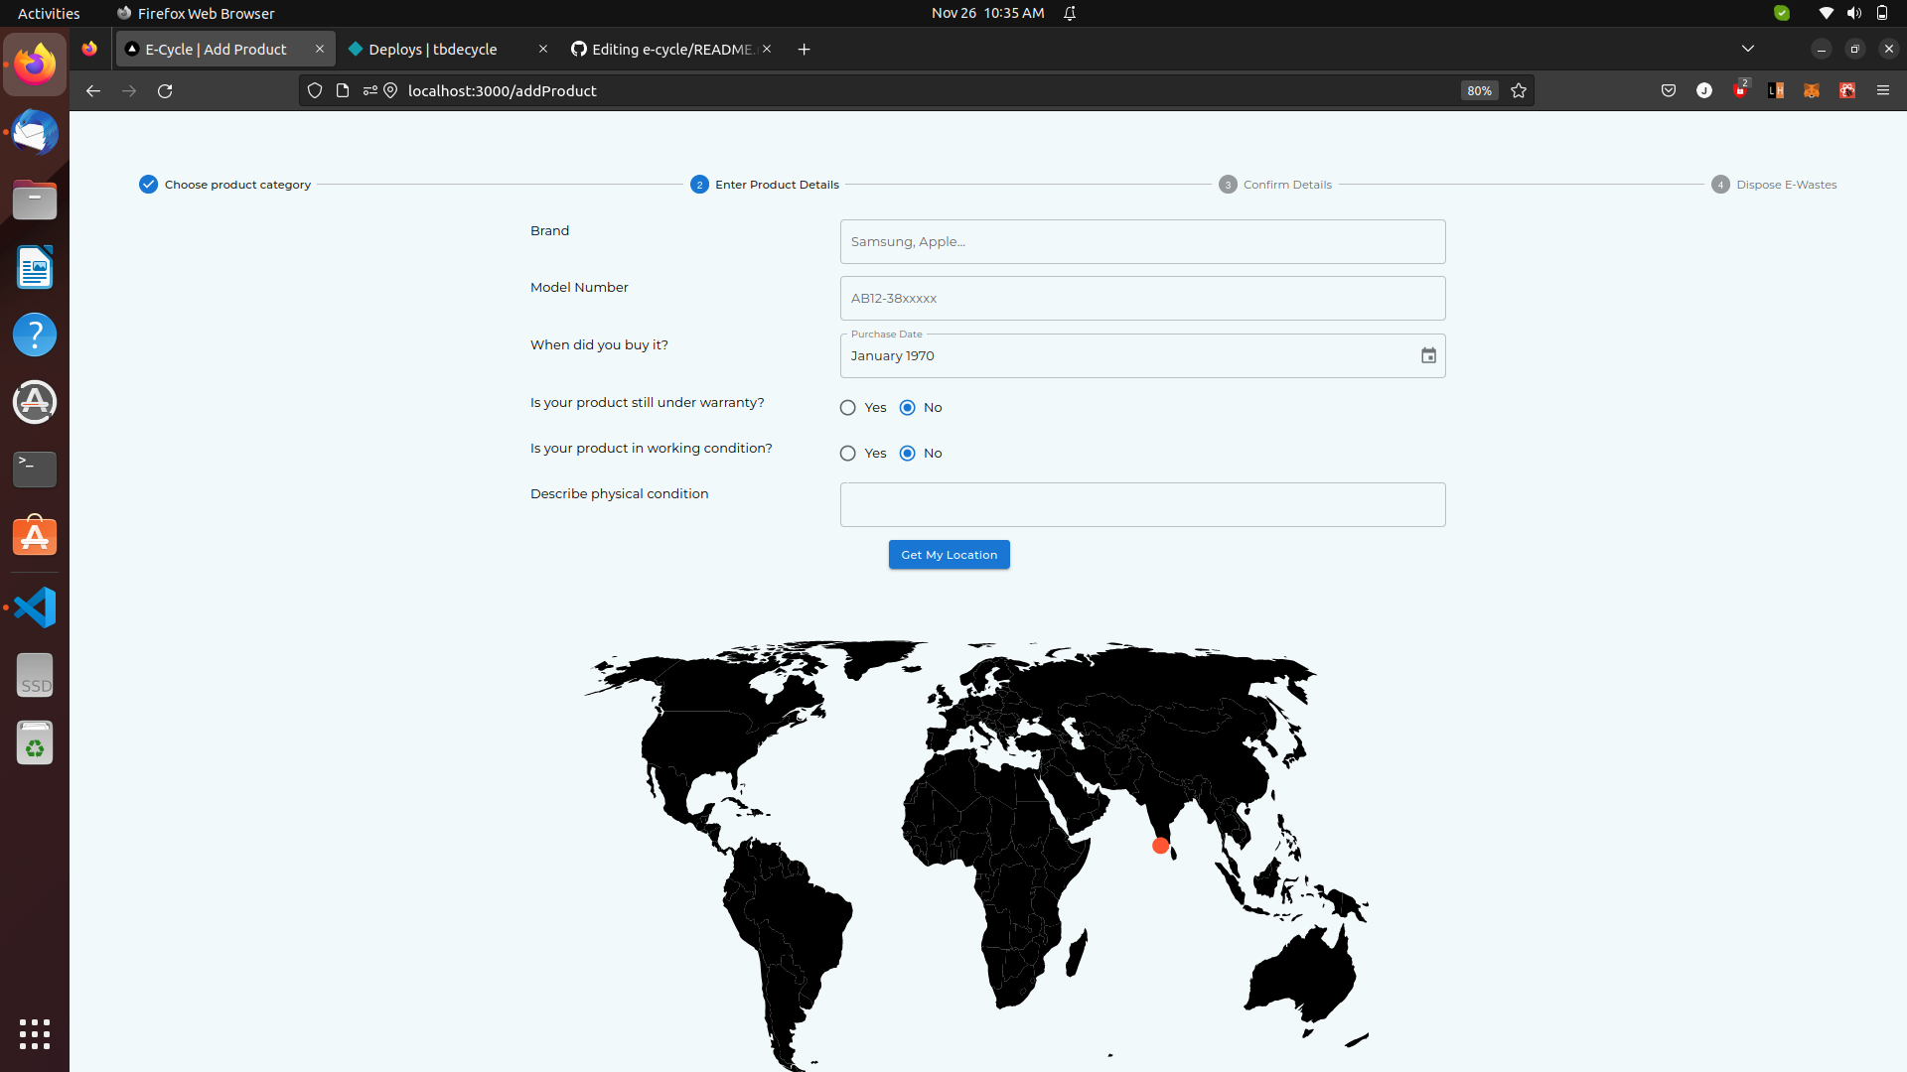This screenshot has width=1907, height=1072.
Task: Click the Get My Location button
Action: [949, 555]
